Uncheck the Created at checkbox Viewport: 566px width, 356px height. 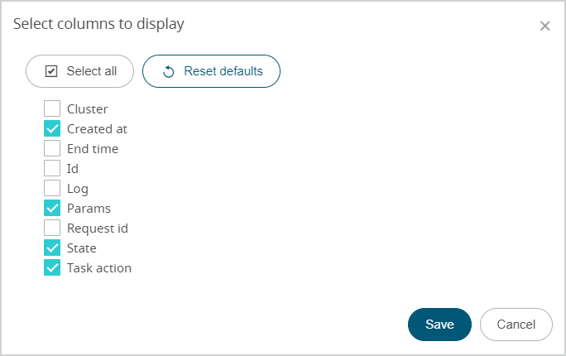(52, 128)
